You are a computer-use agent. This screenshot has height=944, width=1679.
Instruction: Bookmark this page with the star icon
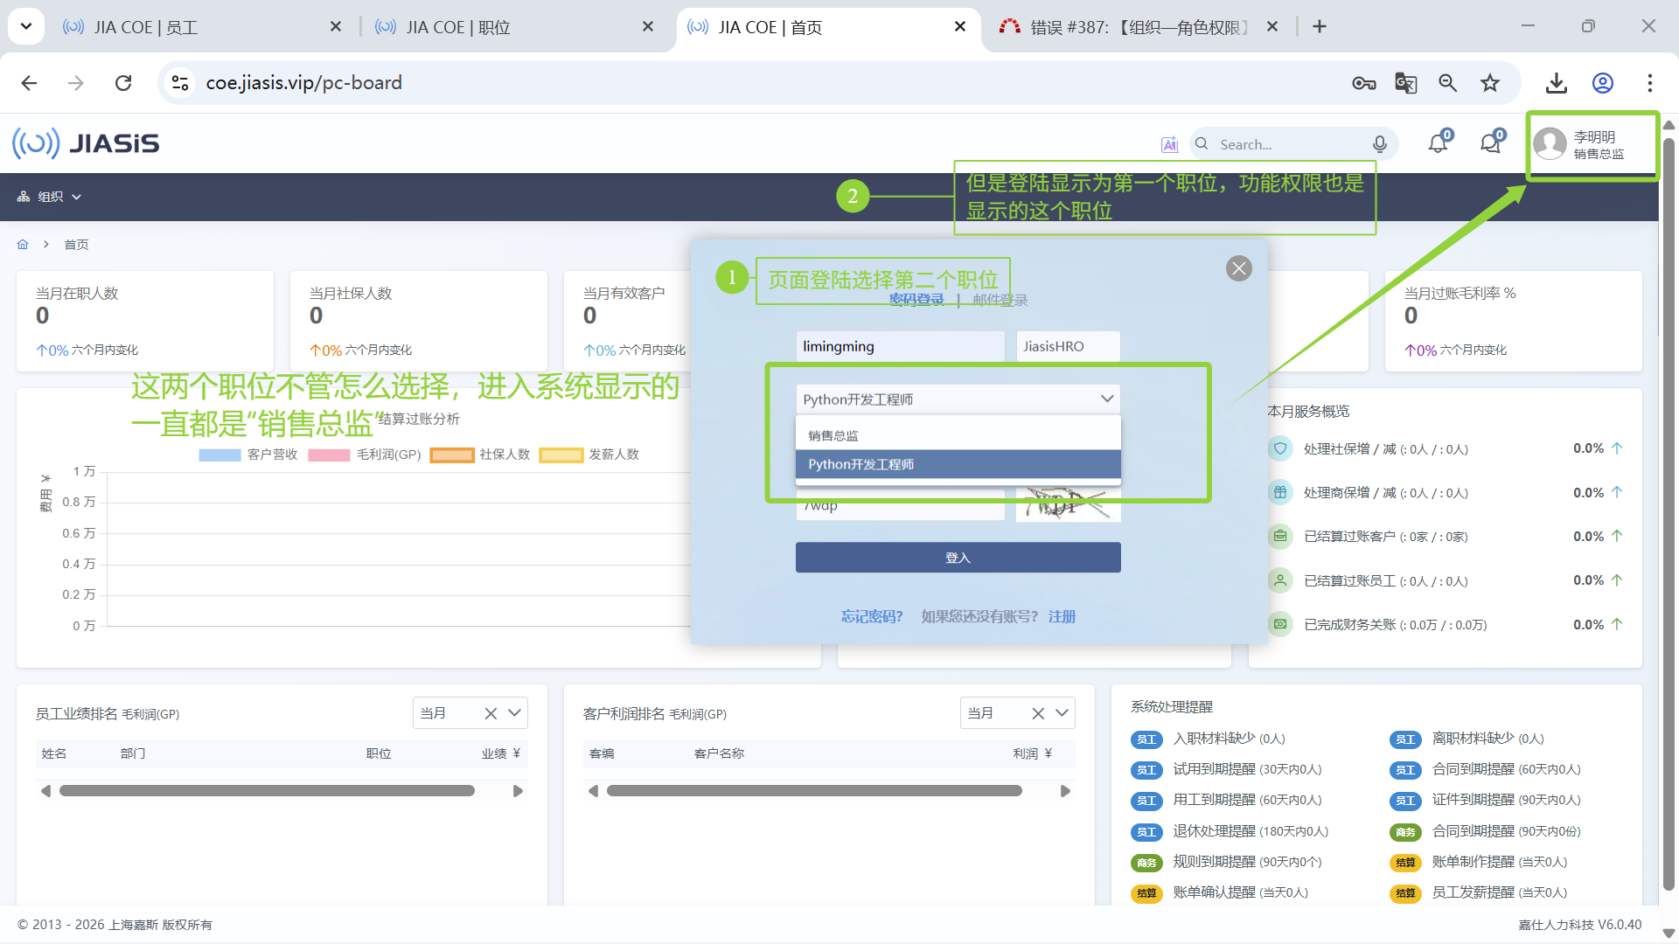(x=1490, y=83)
